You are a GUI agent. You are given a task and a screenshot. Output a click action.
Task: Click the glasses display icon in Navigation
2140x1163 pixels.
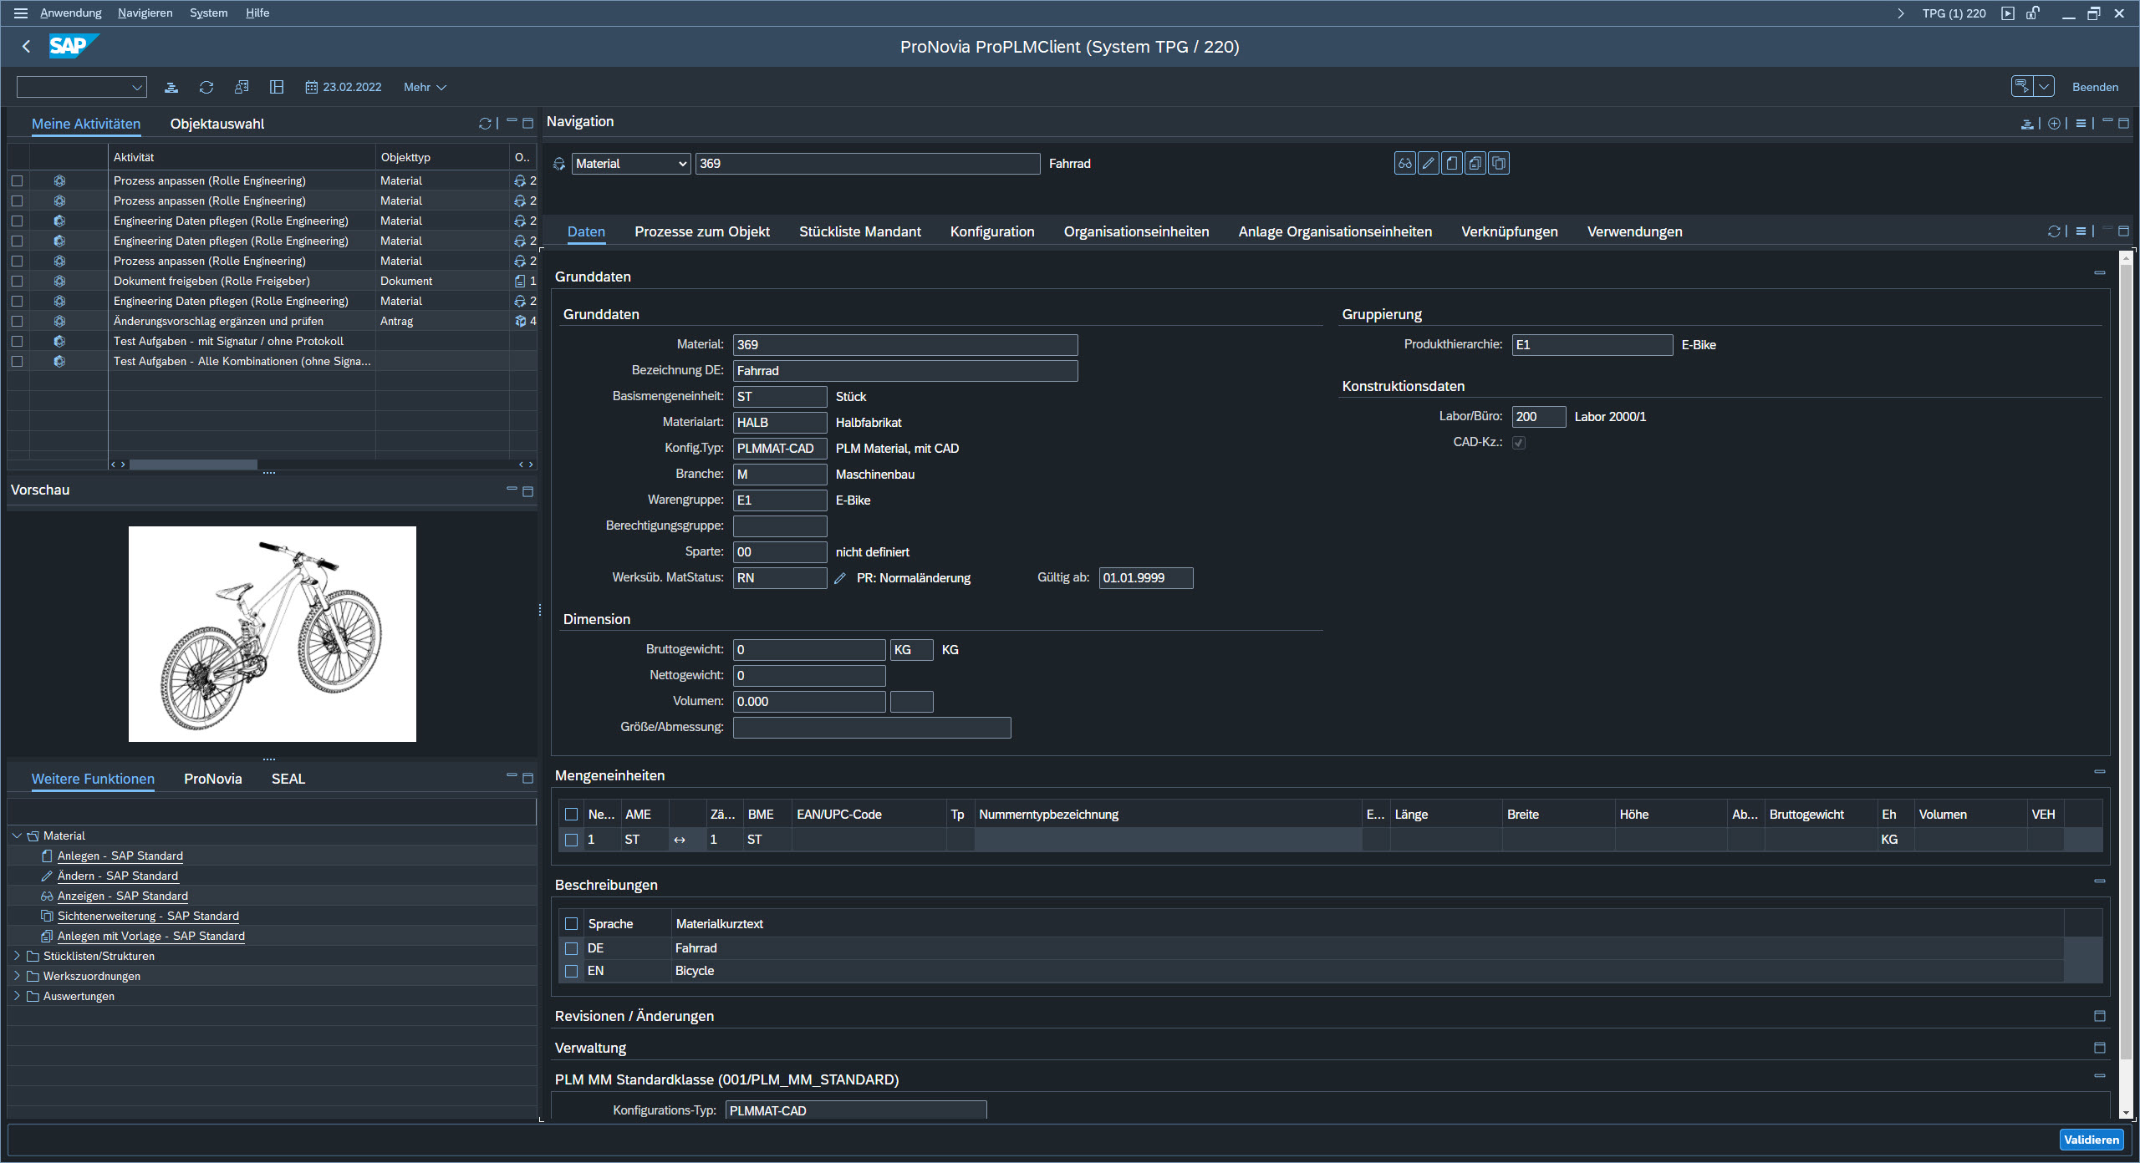tap(1404, 164)
